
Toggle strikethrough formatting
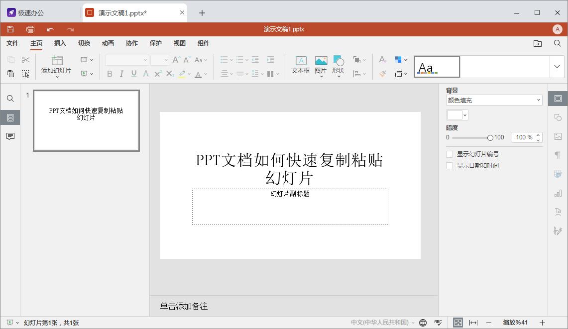coord(146,74)
